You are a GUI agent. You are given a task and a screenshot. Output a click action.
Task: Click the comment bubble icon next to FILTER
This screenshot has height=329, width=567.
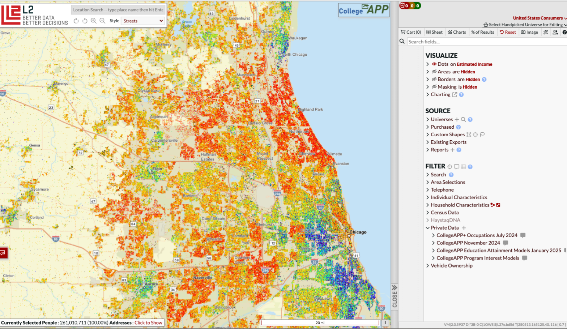tap(457, 167)
